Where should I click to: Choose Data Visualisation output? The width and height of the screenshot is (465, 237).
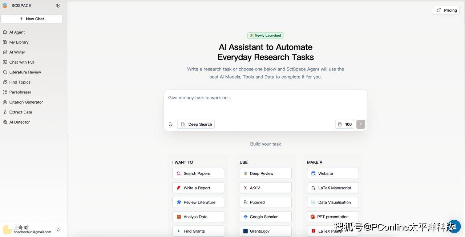pos(333,202)
